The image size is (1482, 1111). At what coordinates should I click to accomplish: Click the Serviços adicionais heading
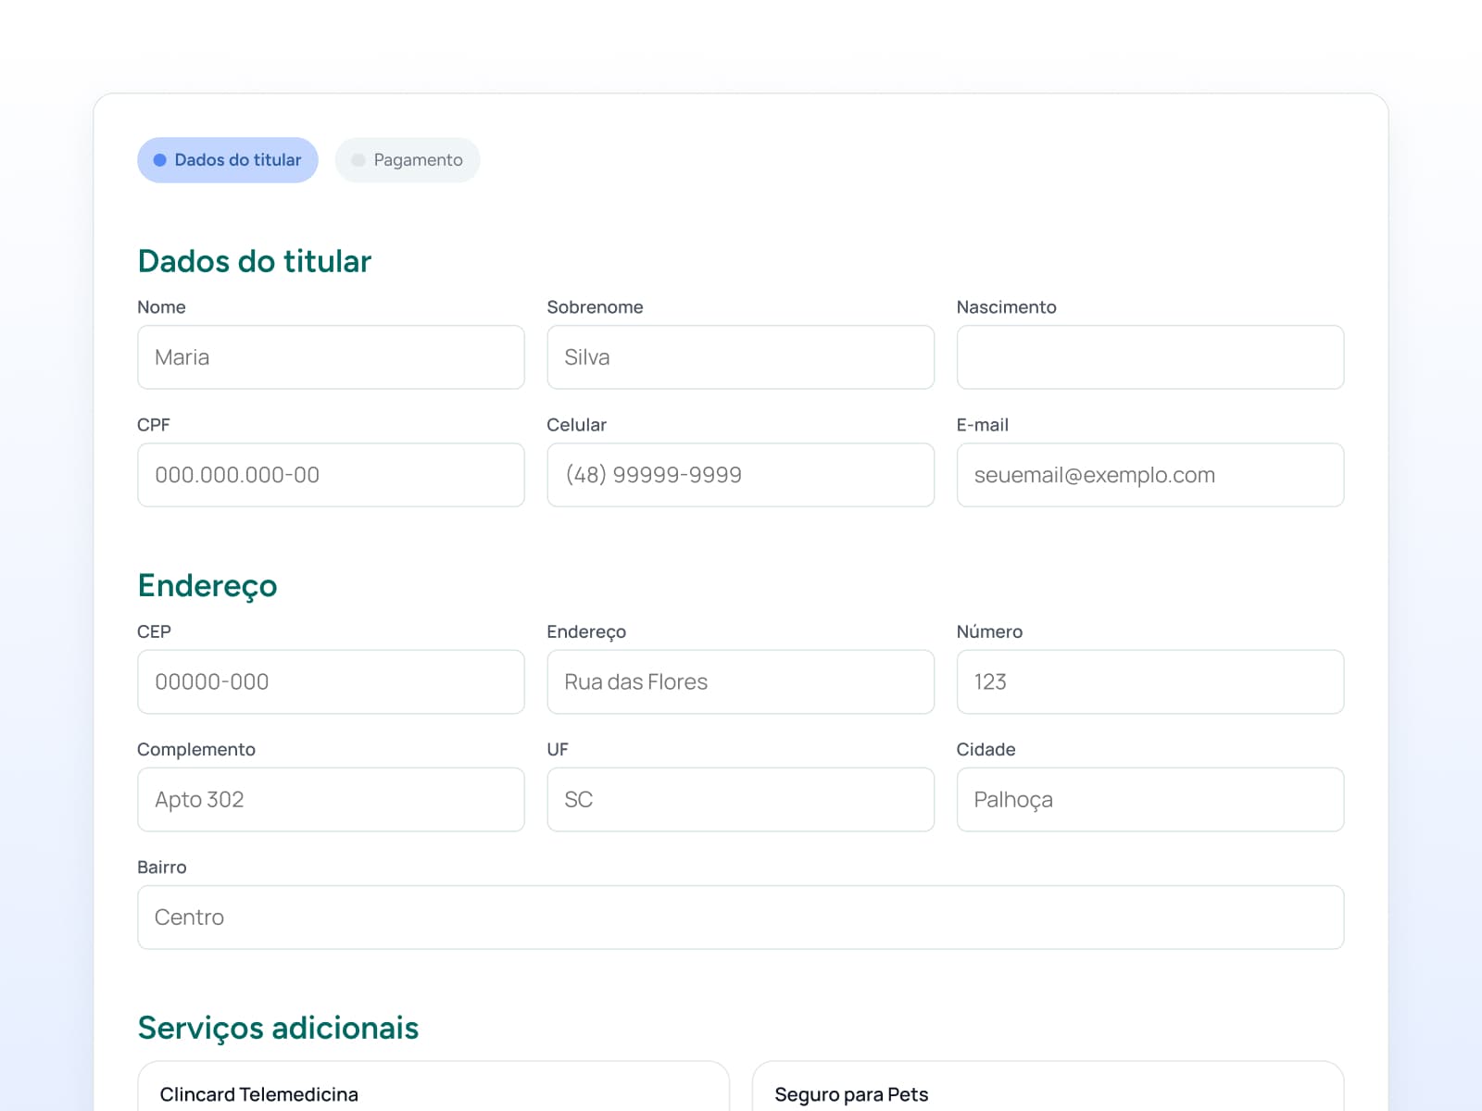[278, 1028]
